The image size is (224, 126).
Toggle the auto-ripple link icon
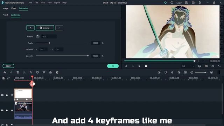click(x=8, y=78)
